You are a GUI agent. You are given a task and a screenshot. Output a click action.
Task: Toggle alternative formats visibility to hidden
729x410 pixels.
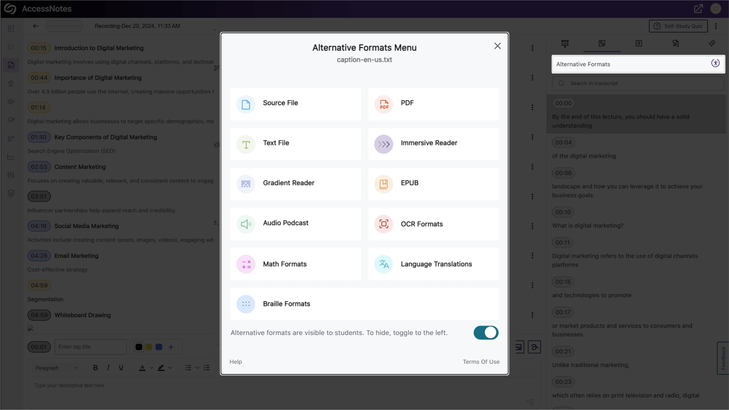(486, 333)
